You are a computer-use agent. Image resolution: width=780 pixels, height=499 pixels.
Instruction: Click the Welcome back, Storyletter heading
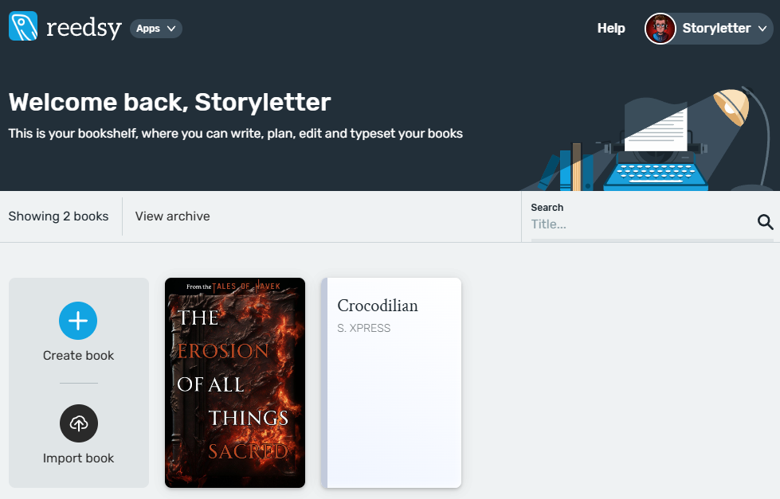[169, 102]
